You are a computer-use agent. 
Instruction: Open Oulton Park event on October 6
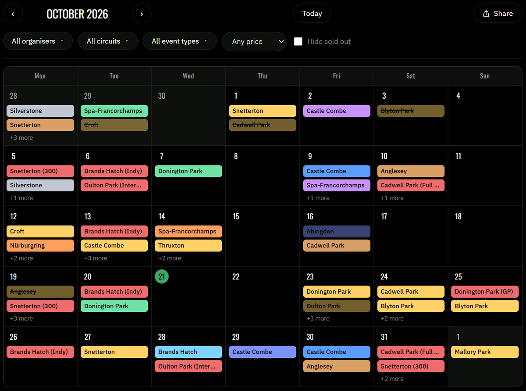point(114,185)
